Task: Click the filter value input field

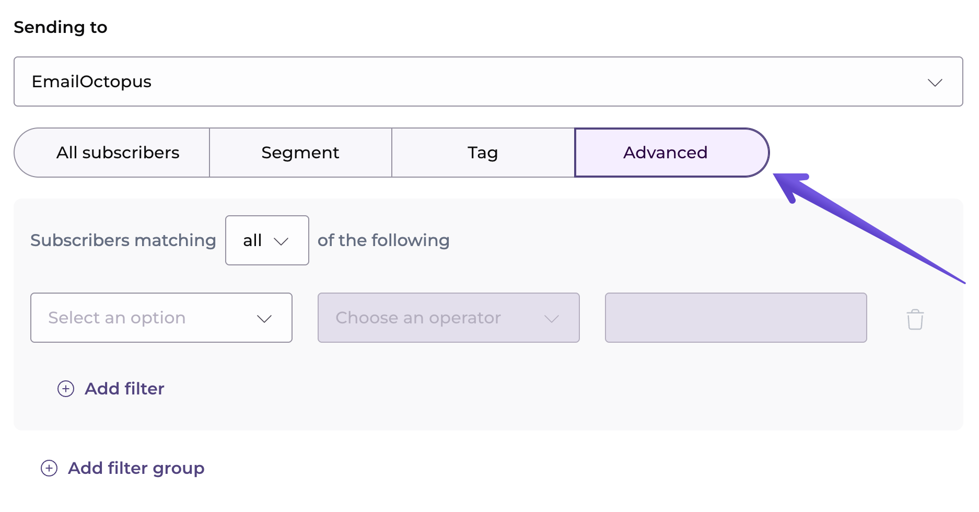Action: tap(736, 318)
